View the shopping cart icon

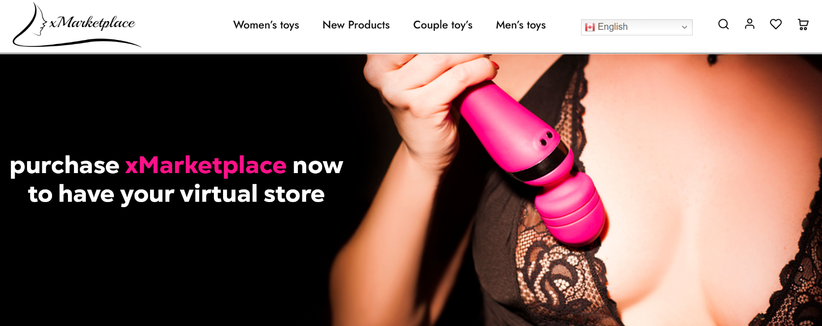[803, 25]
